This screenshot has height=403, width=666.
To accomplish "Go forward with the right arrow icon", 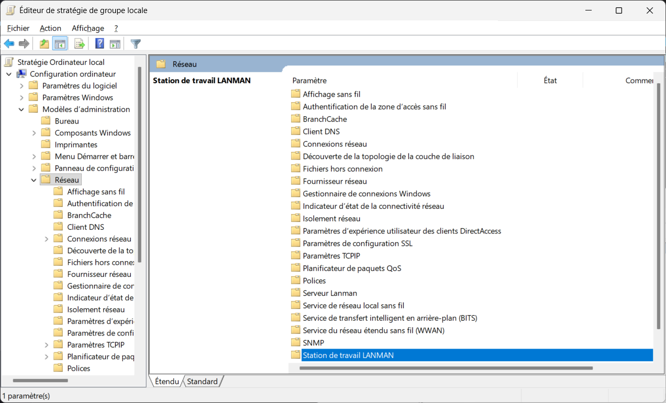I will coord(24,44).
